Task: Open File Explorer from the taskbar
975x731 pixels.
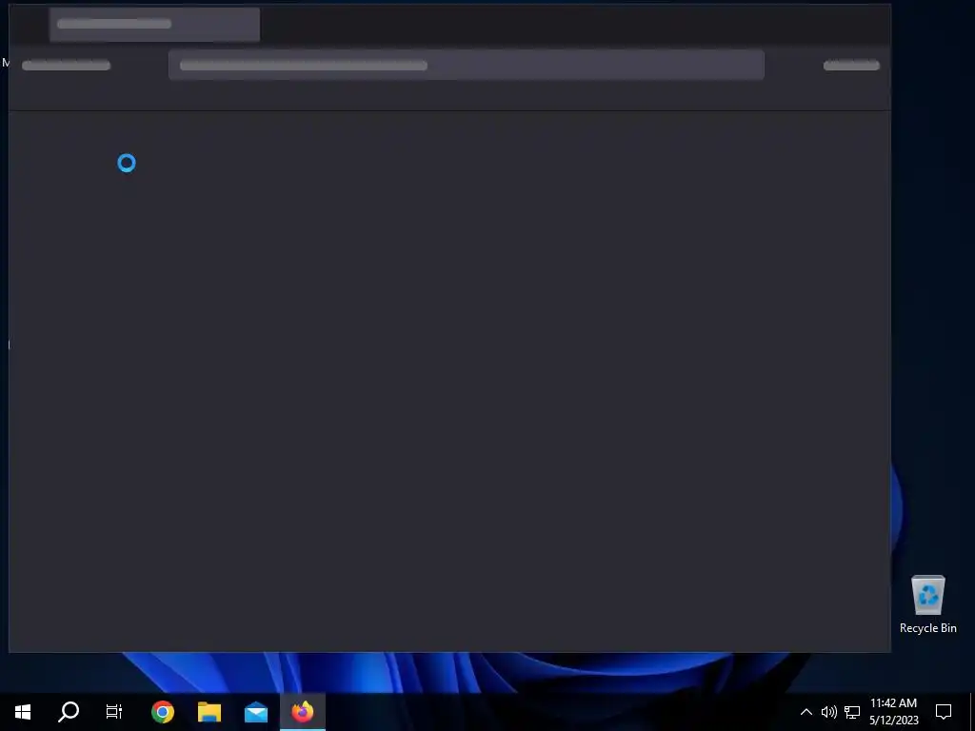Action: click(209, 712)
